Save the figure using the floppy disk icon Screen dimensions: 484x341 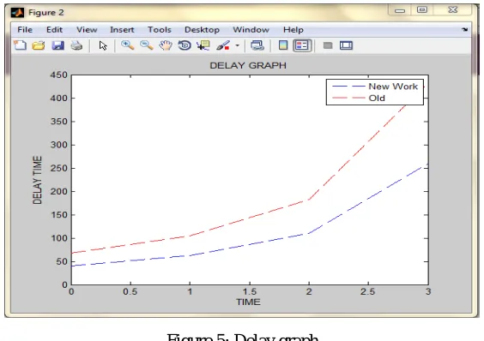click(57, 45)
